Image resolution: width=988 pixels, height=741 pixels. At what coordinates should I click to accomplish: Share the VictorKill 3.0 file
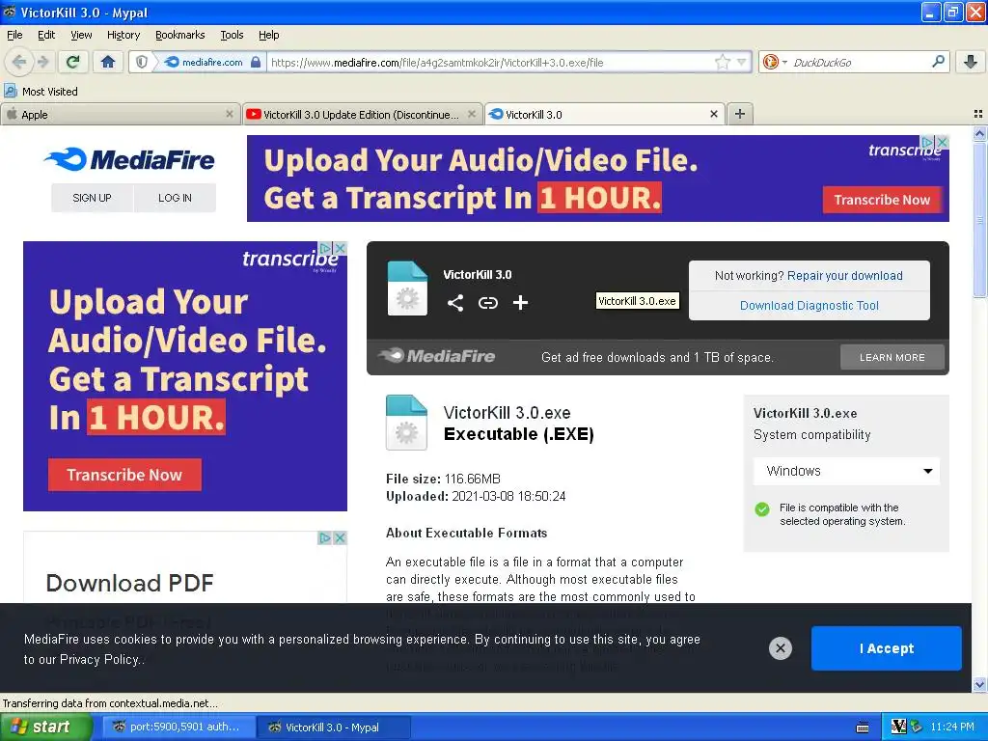[x=455, y=302]
